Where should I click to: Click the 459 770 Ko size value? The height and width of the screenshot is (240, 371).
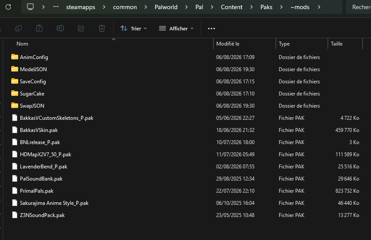347,130
